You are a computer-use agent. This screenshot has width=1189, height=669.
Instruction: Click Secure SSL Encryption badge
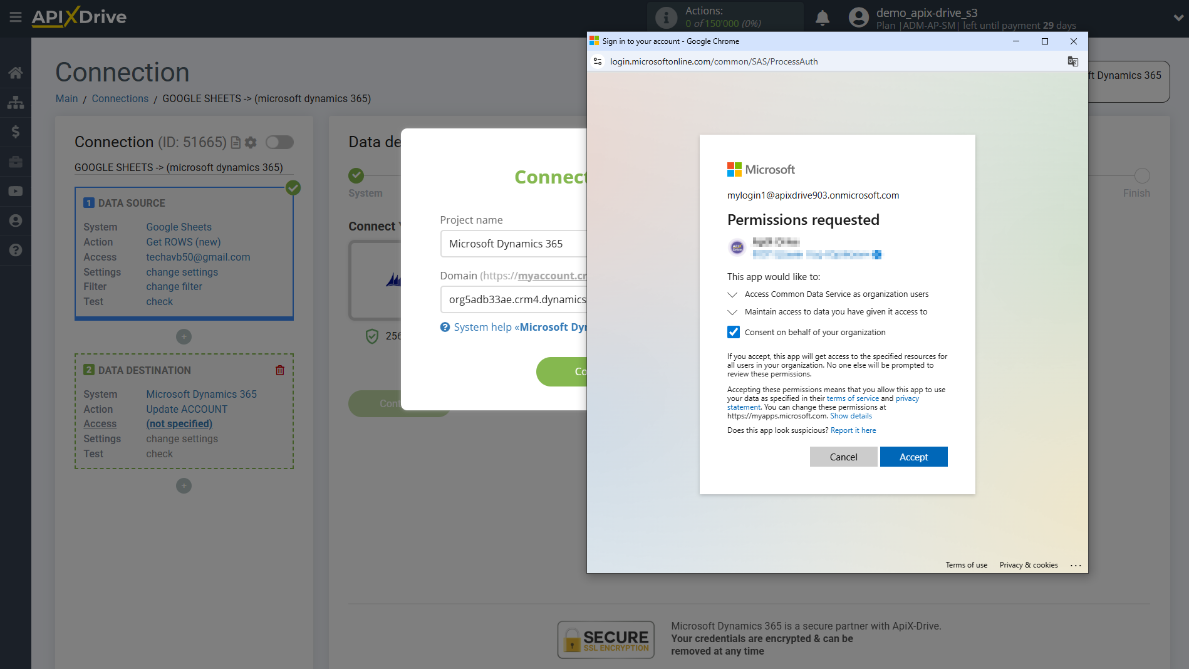pos(606,640)
